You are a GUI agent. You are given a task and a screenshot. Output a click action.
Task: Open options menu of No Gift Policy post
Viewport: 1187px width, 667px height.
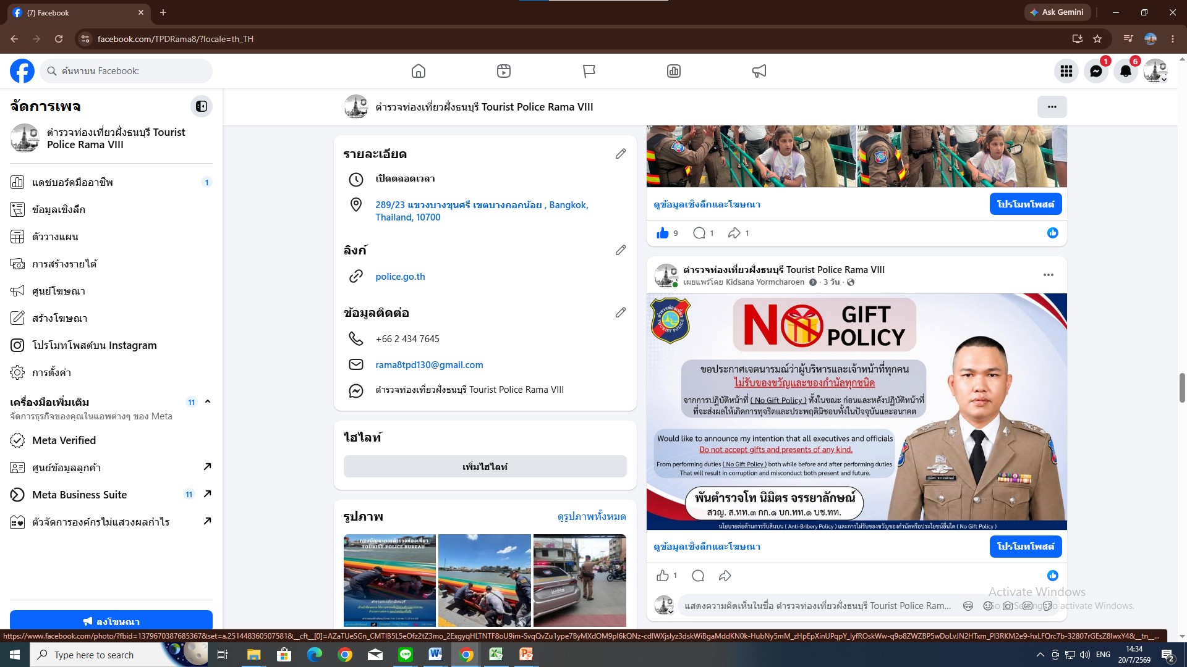coord(1049,275)
